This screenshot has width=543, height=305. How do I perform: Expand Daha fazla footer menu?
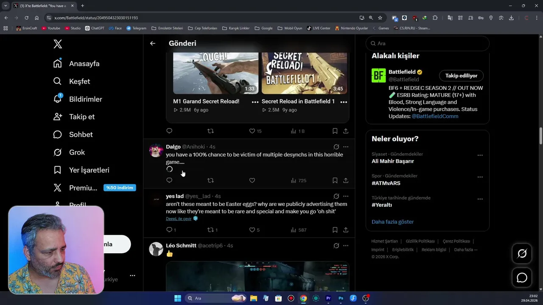465,250
